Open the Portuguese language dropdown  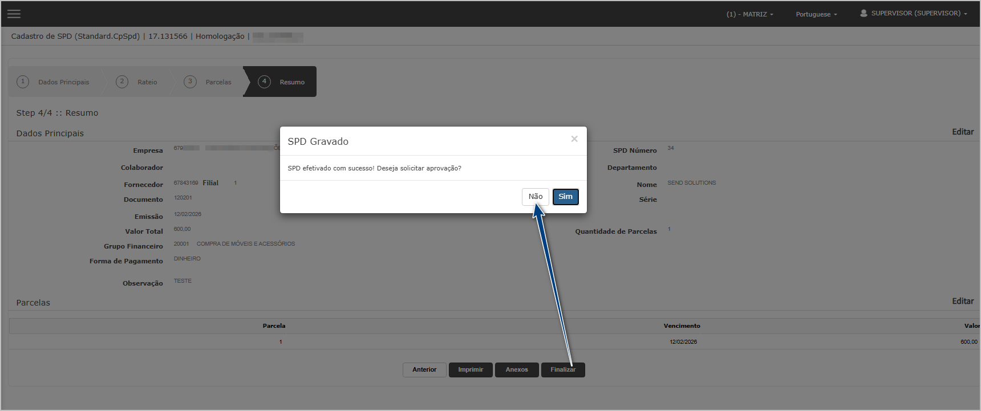[816, 14]
